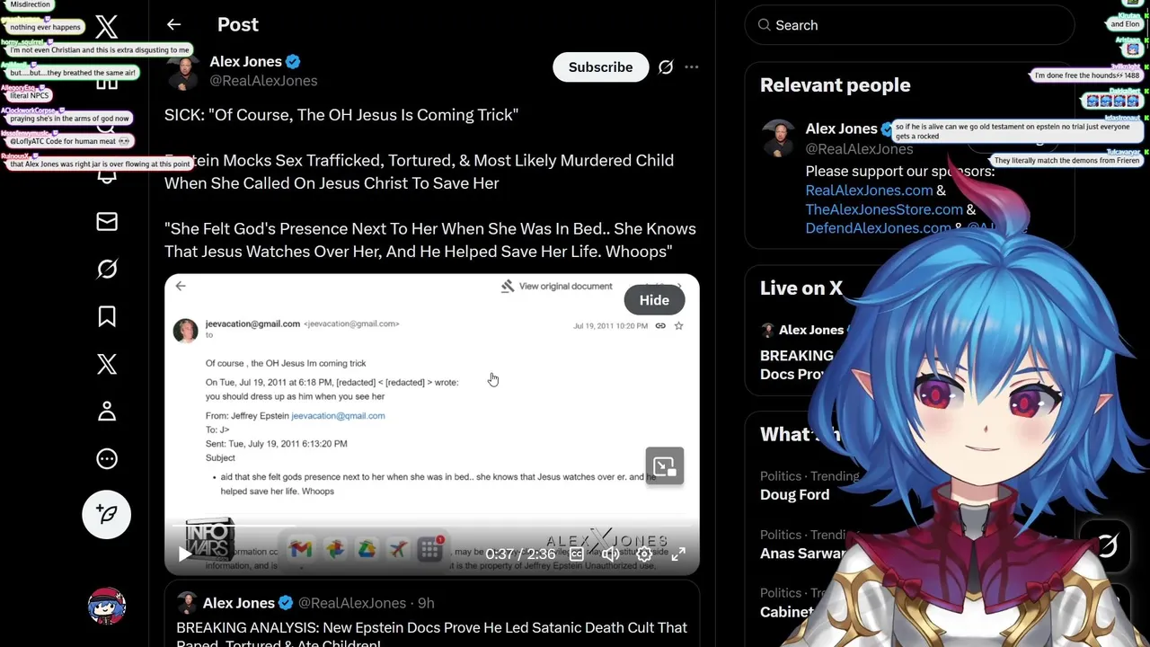
Task: Click back arrow inside the video document
Action: click(x=181, y=286)
